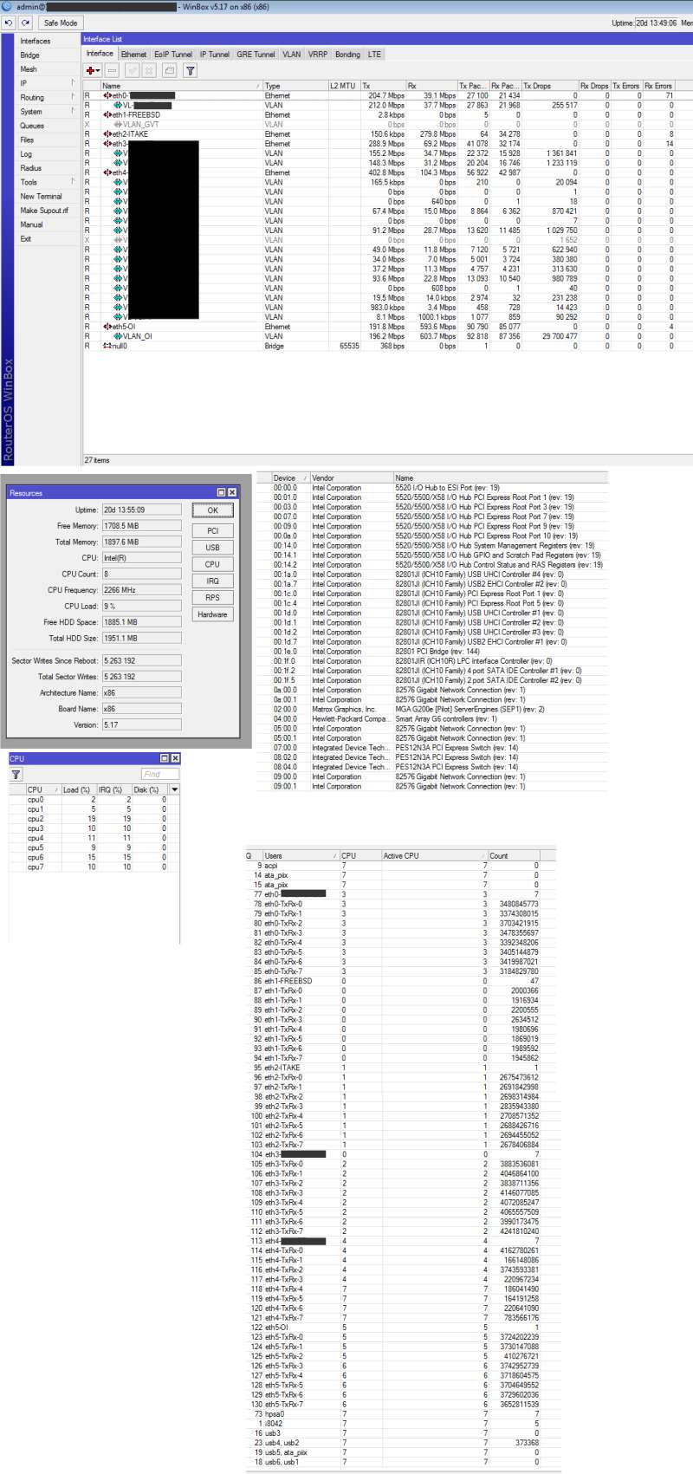Open the Mesh menu
The image size is (693, 1474).
[29, 69]
